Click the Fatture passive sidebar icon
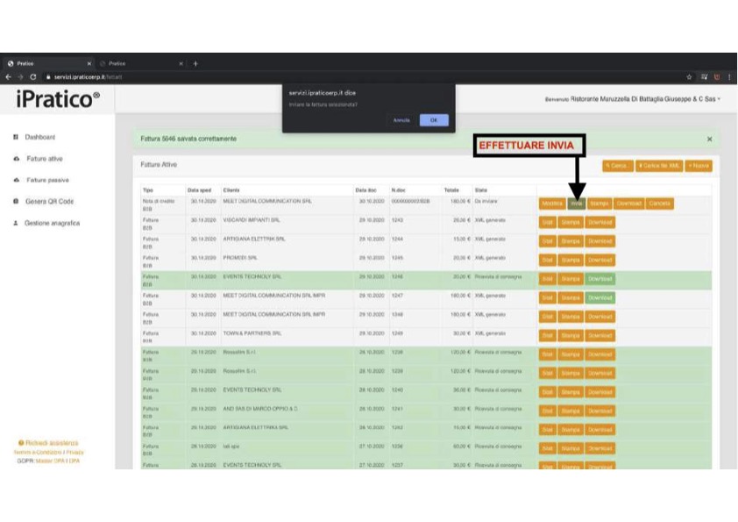The width and height of the screenshot is (738, 522). (x=16, y=180)
